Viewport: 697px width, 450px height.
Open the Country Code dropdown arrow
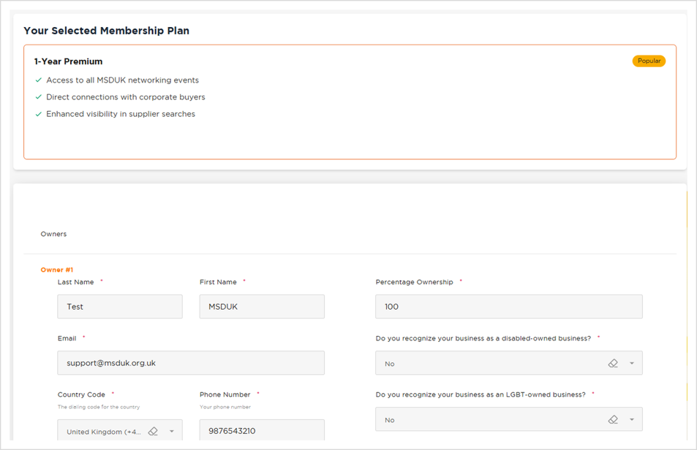[x=172, y=431]
